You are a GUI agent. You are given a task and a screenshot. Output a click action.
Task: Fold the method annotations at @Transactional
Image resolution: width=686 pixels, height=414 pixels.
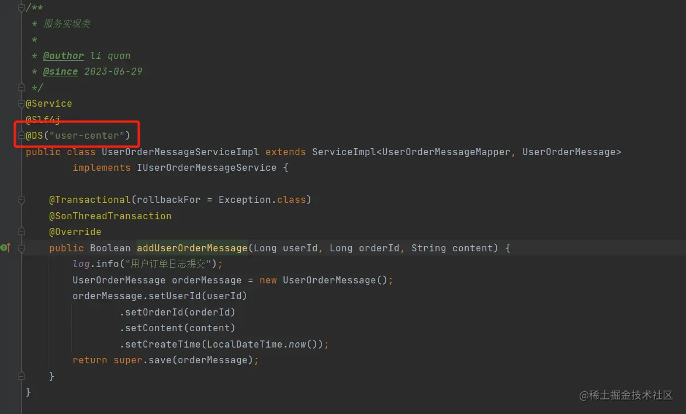coord(22,200)
